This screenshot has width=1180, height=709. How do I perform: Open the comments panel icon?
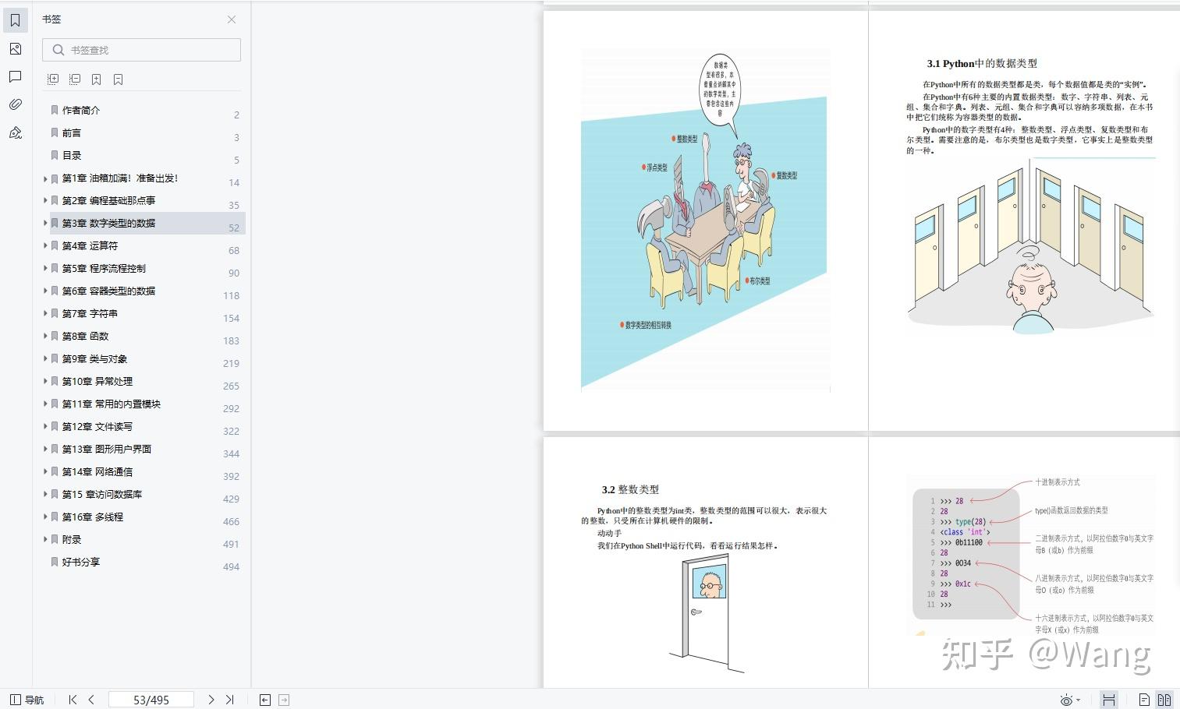click(15, 76)
